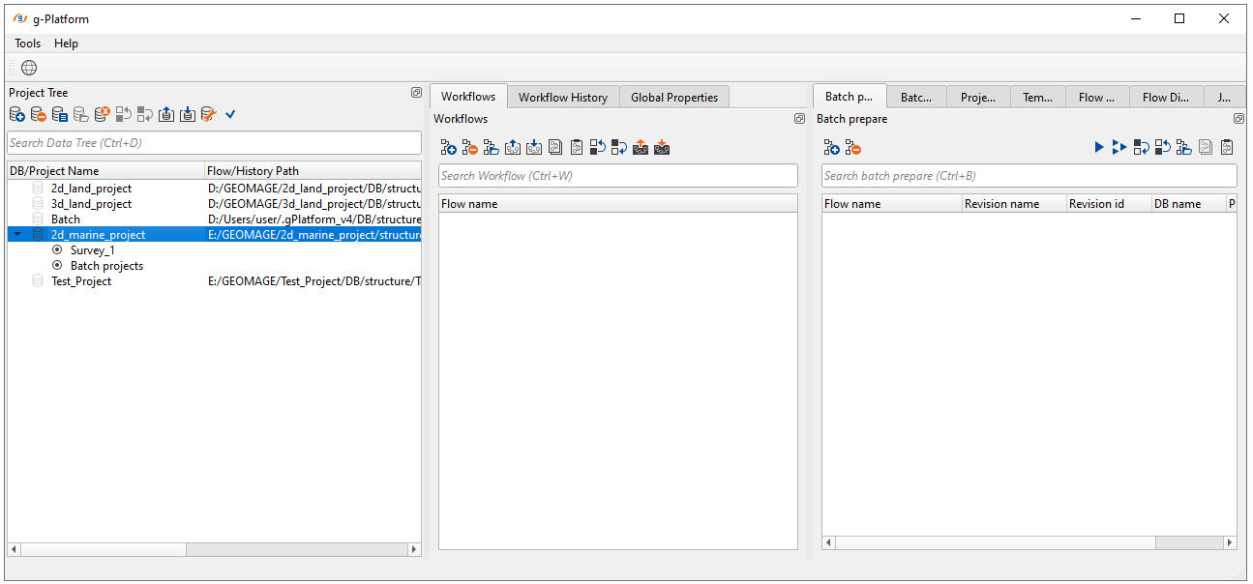Switch to the Workflow History tab

pyautogui.click(x=562, y=97)
